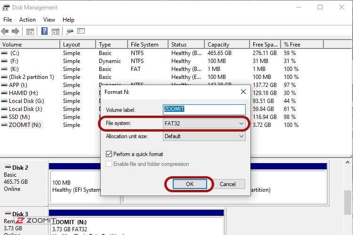This screenshot has height=235, width=353.
Task: Select the ZOOMIT (N:) volume row icon
Action: (x=4, y=125)
